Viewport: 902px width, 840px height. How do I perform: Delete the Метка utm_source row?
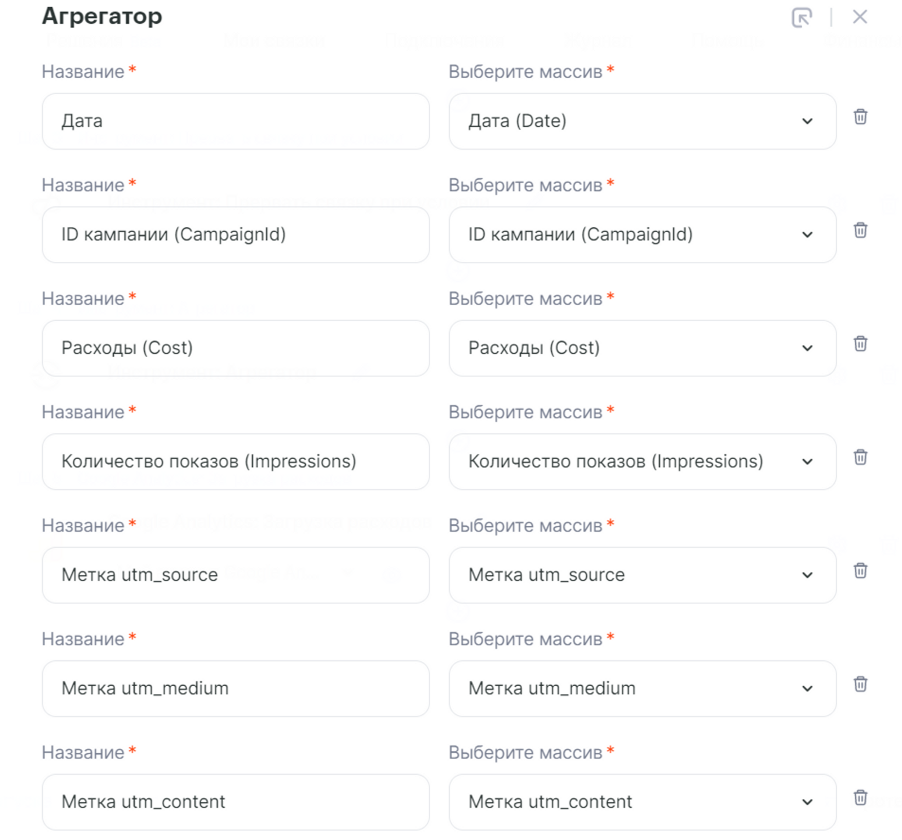(x=860, y=571)
